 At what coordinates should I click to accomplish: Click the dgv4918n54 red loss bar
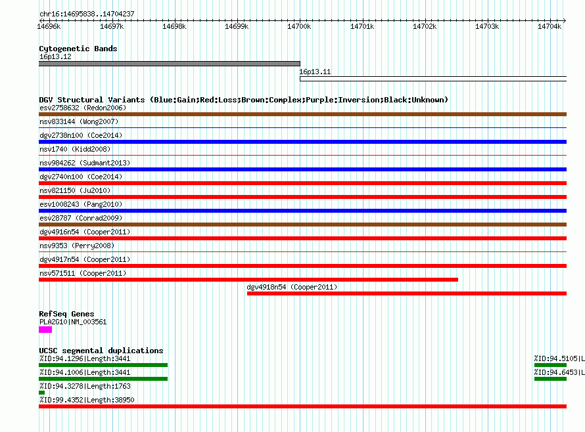coord(407,293)
